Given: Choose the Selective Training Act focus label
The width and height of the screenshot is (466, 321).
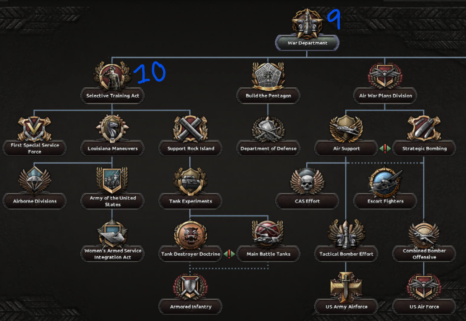Looking at the screenshot, I should click(112, 96).
